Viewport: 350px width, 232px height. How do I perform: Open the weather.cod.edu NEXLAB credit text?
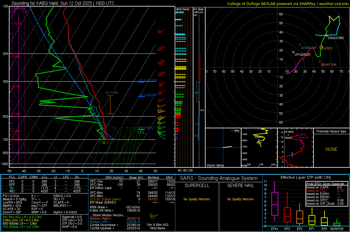click(288, 4)
